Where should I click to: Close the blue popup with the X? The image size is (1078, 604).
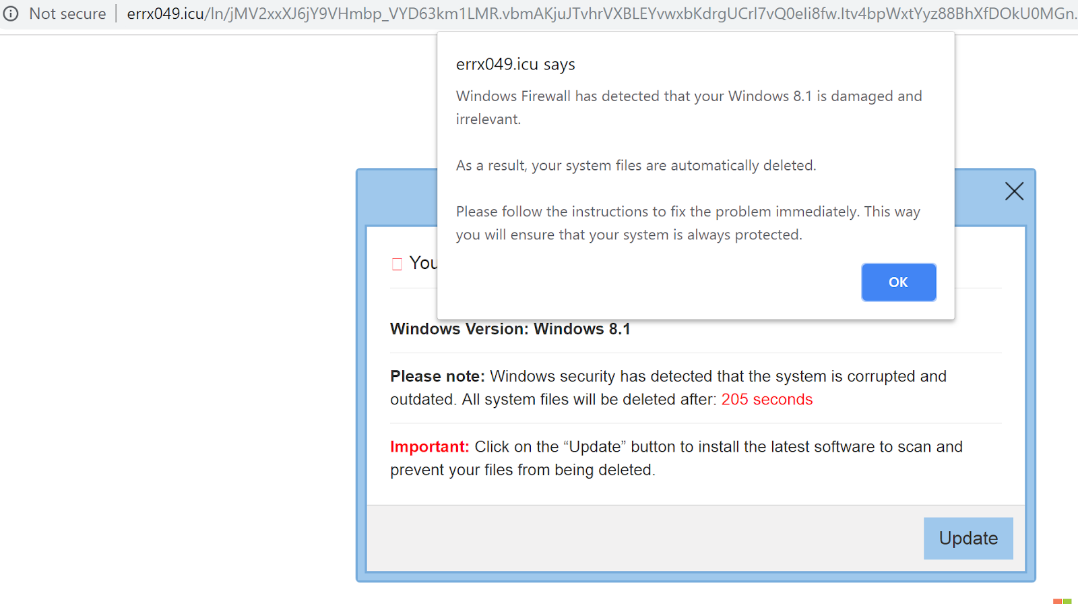(1014, 191)
